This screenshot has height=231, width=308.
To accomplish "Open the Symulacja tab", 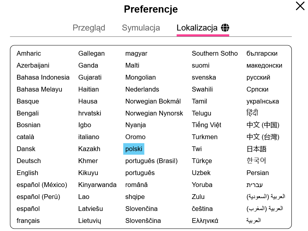I will point(141,28).
